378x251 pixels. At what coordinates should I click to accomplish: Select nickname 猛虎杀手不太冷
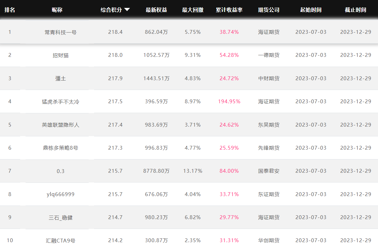(x=61, y=102)
